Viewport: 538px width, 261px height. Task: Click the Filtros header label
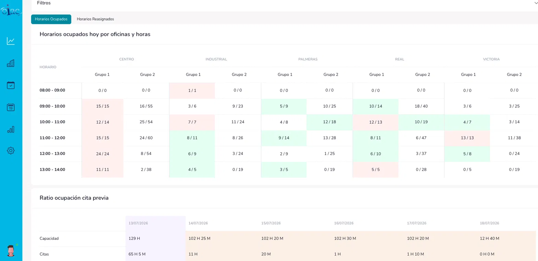pyautogui.click(x=44, y=3)
